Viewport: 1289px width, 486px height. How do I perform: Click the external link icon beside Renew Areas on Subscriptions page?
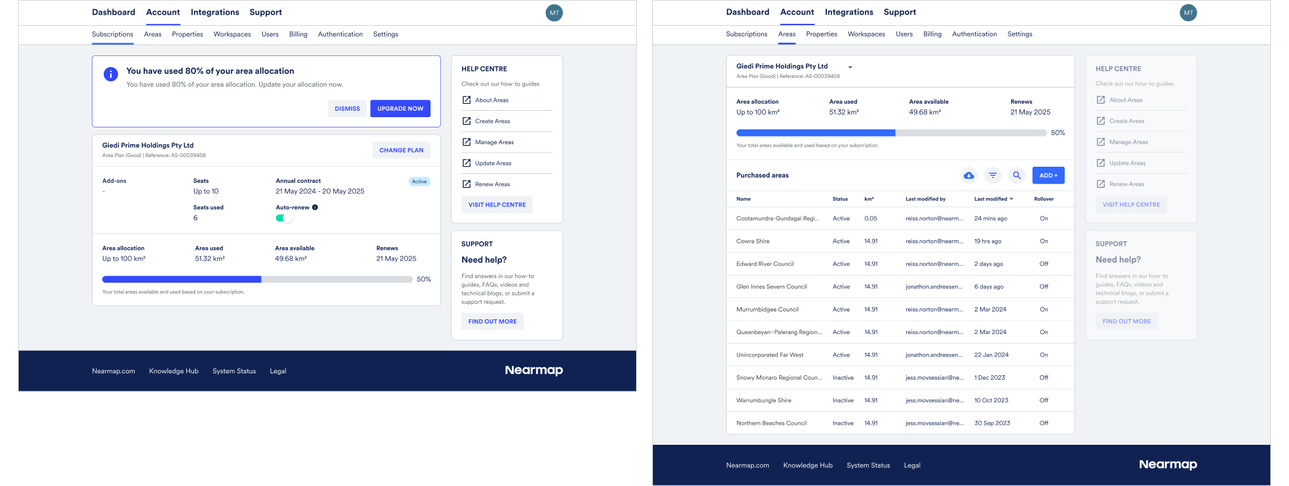467,184
